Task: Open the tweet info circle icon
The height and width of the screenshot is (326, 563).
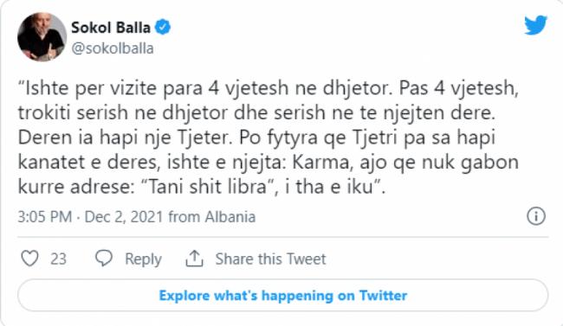Action: click(536, 216)
